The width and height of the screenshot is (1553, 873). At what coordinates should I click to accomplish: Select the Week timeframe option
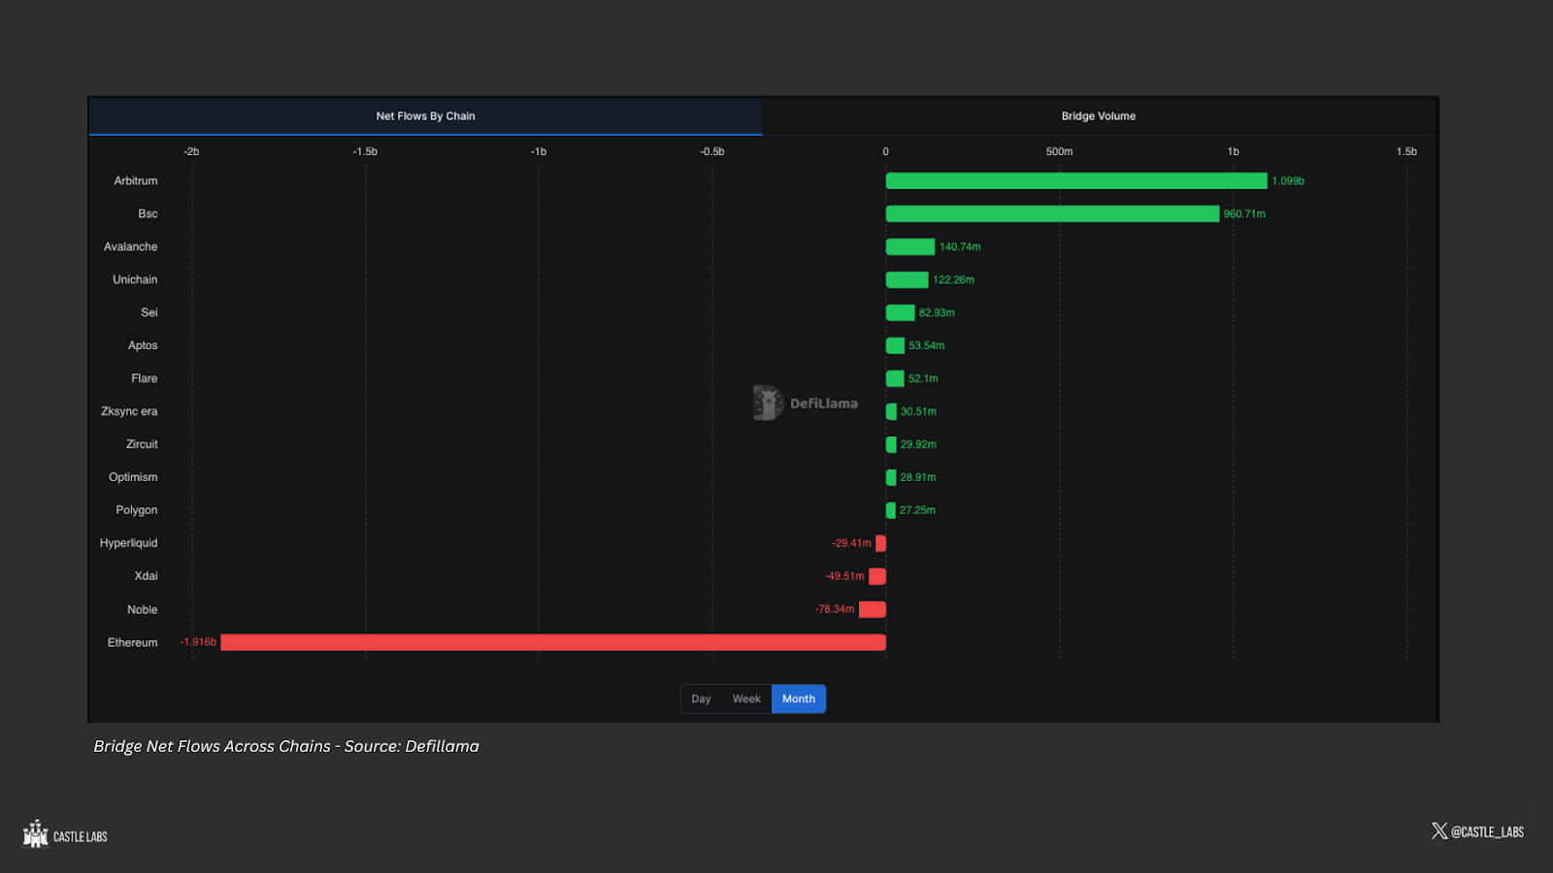pyautogui.click(x=746, y=698)
